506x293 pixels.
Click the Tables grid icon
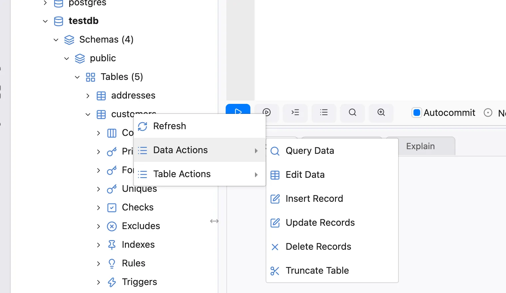pos(91,77)
